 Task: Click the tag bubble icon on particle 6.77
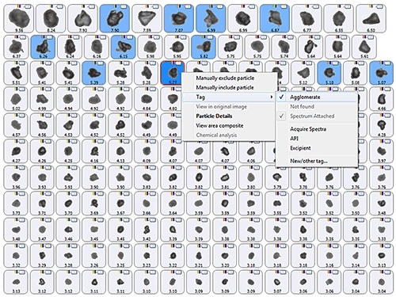(316, 6)
